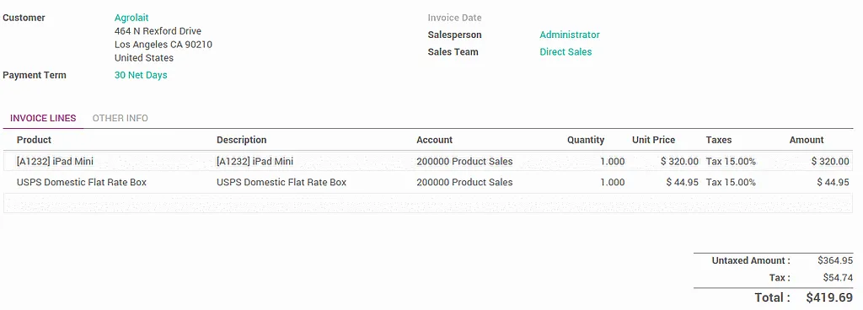Screen dimensions: 863x310
Task: Select USPS Domestic Flat Rate Box product cell
Action: pos(82,182)
